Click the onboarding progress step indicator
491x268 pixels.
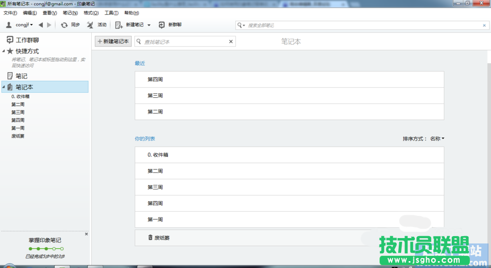tap(46, 249)
